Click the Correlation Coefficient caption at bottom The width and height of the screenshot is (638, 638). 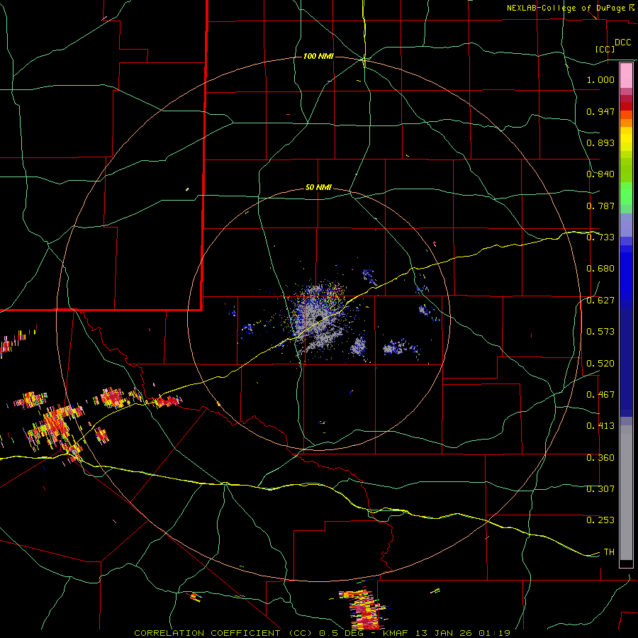(x=323, y=633)
